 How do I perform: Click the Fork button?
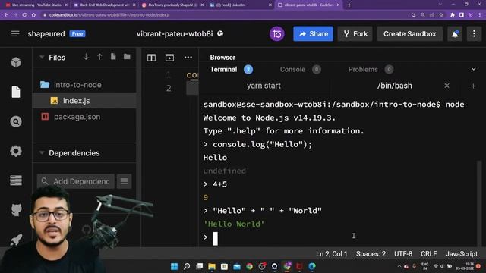[355, 33]
